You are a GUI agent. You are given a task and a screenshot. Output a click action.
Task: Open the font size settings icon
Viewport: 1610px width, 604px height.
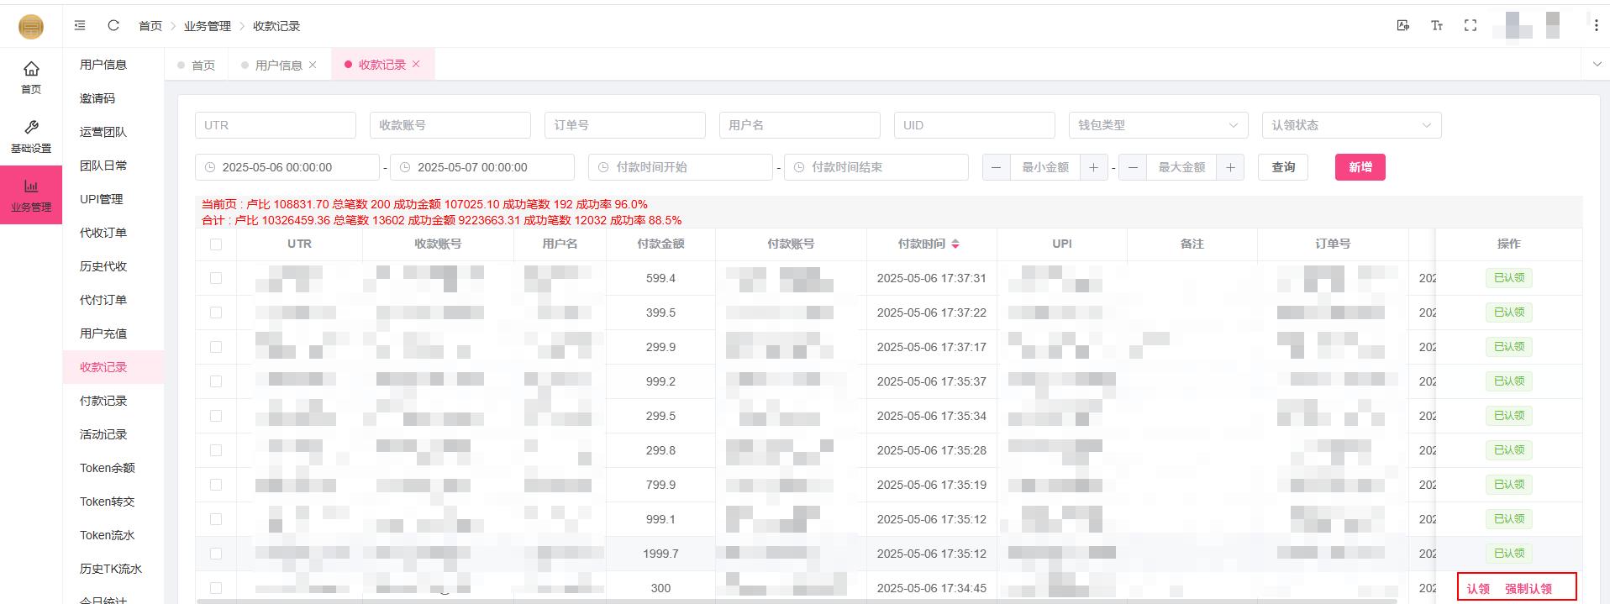point(1436,26)
